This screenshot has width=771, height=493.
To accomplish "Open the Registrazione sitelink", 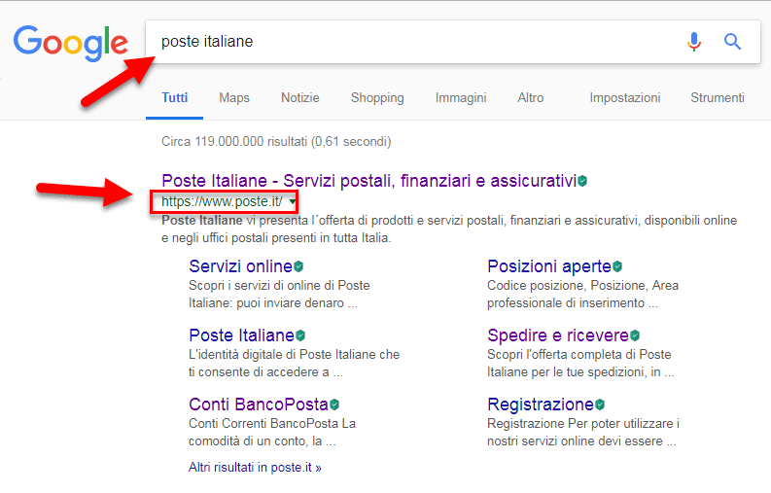I will point(541,405).
